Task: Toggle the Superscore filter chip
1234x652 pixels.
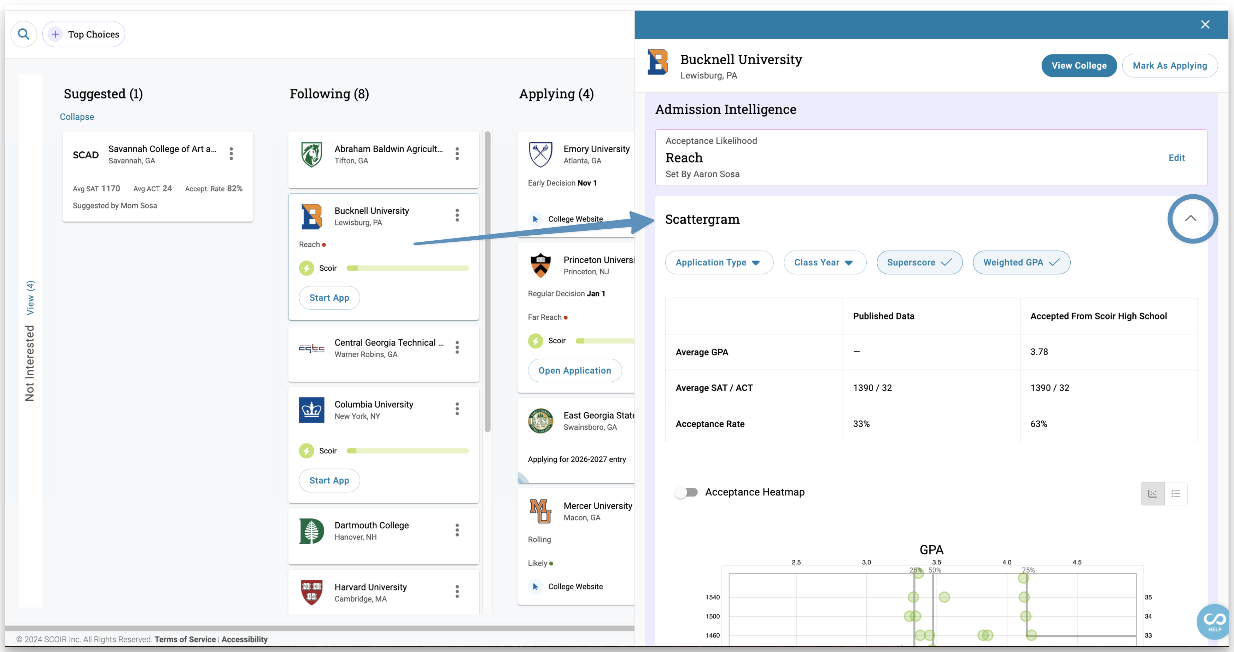Action: 919,263
